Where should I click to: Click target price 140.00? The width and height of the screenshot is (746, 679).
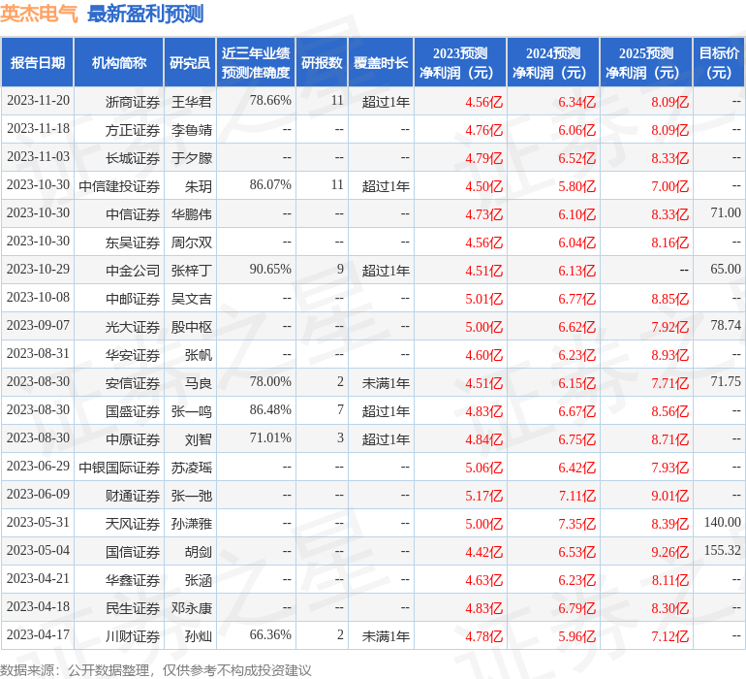722,522
